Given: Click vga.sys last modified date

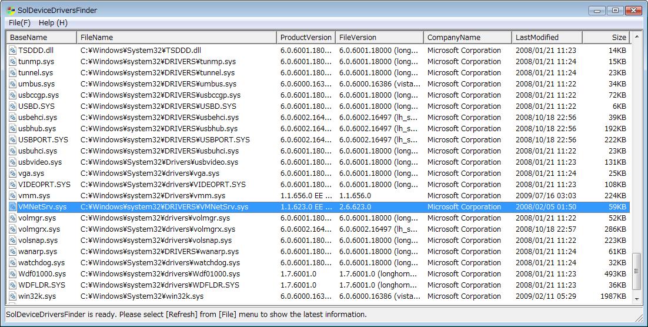Looking at the screenshot, I should coord(546,173).
